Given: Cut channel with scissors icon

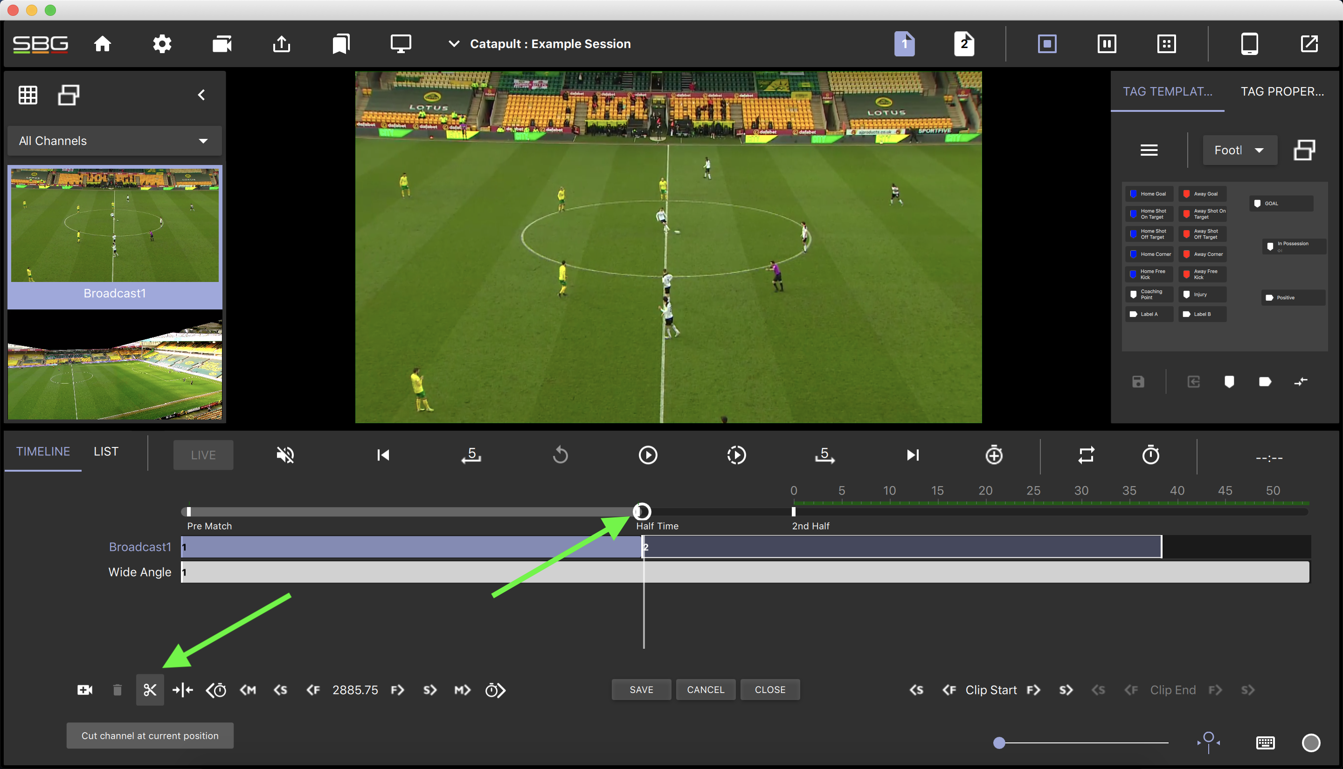Looking at the screenshot, I should 150,690.
